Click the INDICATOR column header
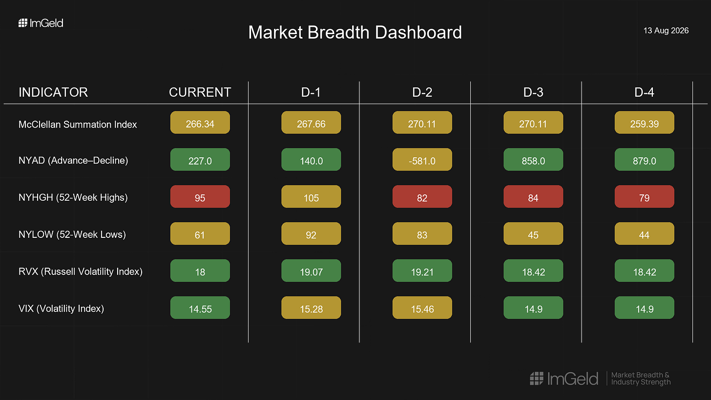Viewport: 711px width, 400px height. (53, 92)
